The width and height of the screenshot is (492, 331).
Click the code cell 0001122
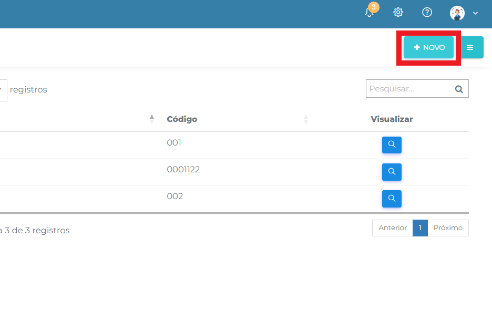[x=183, y=169]
